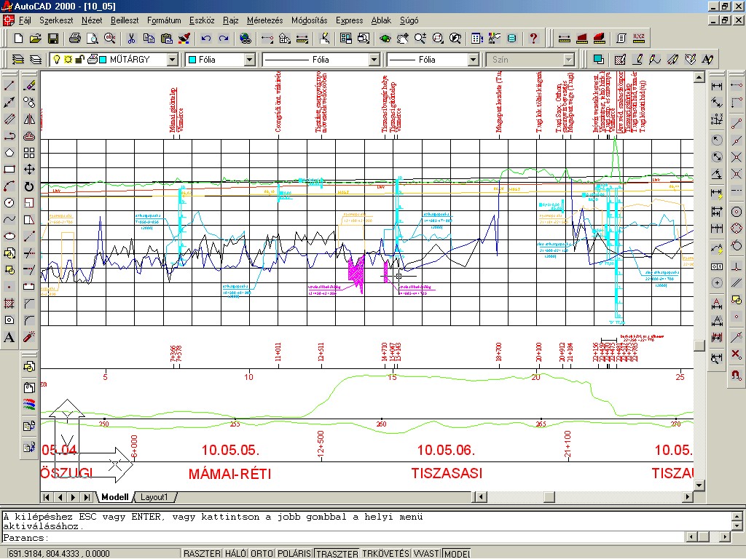Screen dimensions: 746x559
Task: Open the Fólia lineweight dropdown
Action: [473, 60]
